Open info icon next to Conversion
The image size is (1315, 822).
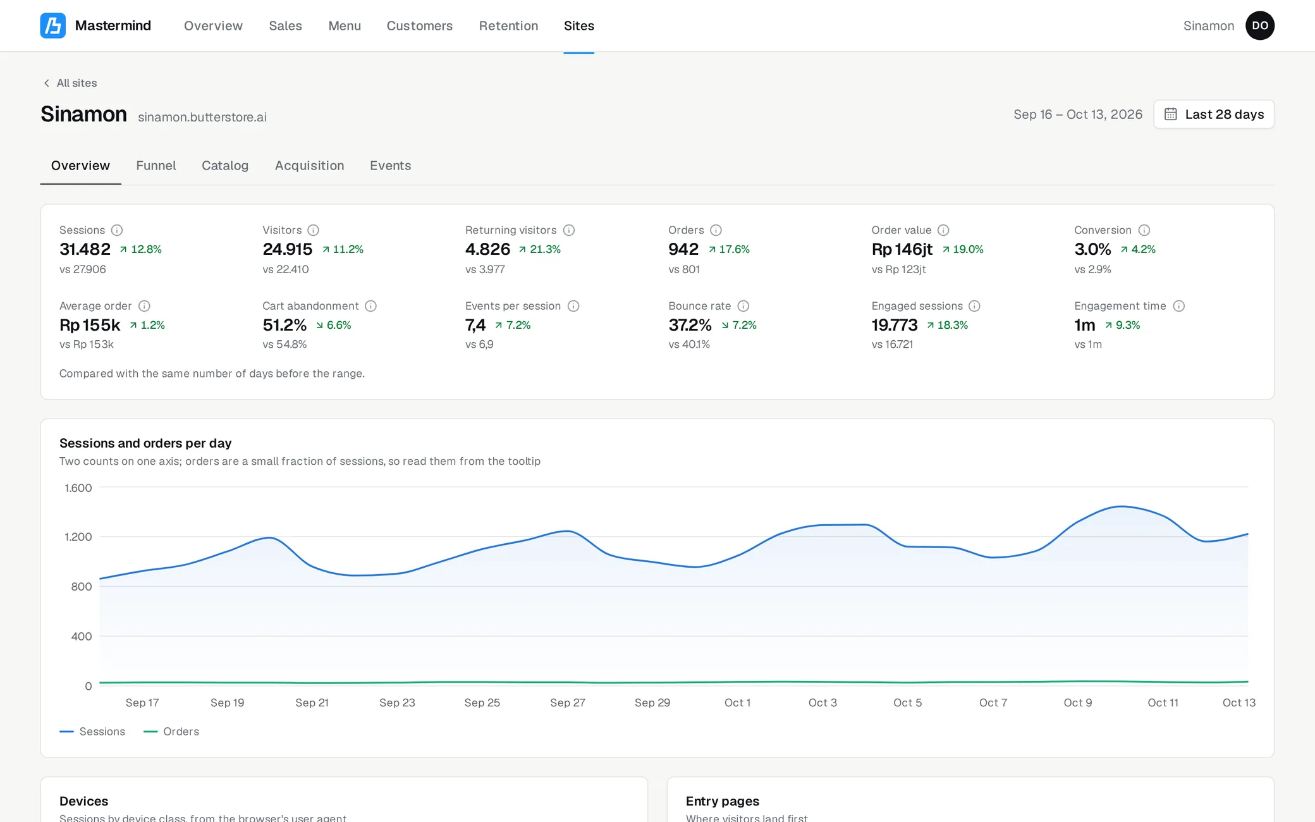[1144, 230]
